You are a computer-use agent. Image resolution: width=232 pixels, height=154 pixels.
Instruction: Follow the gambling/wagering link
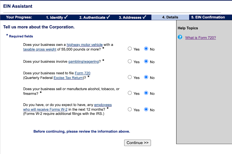(x=83, y=62)
